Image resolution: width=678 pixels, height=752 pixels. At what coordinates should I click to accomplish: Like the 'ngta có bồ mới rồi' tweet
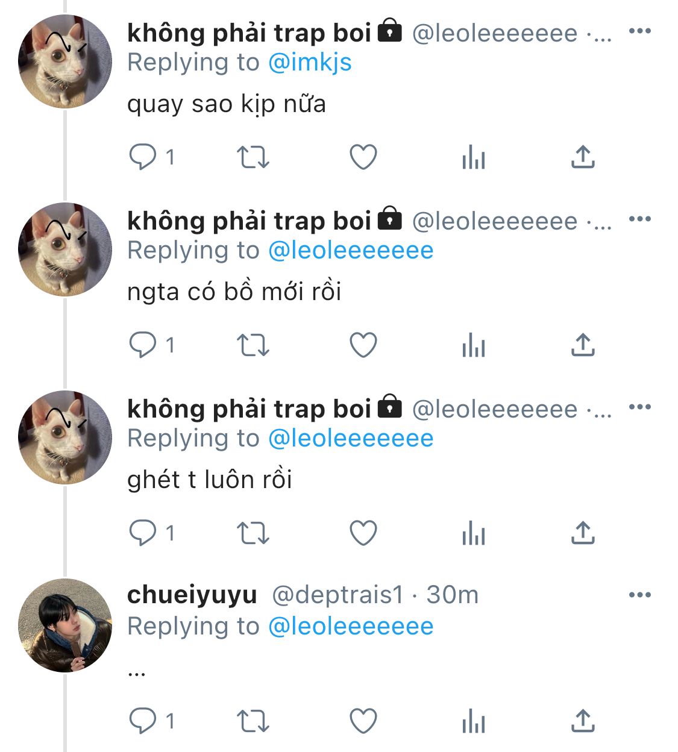point(363,345)
